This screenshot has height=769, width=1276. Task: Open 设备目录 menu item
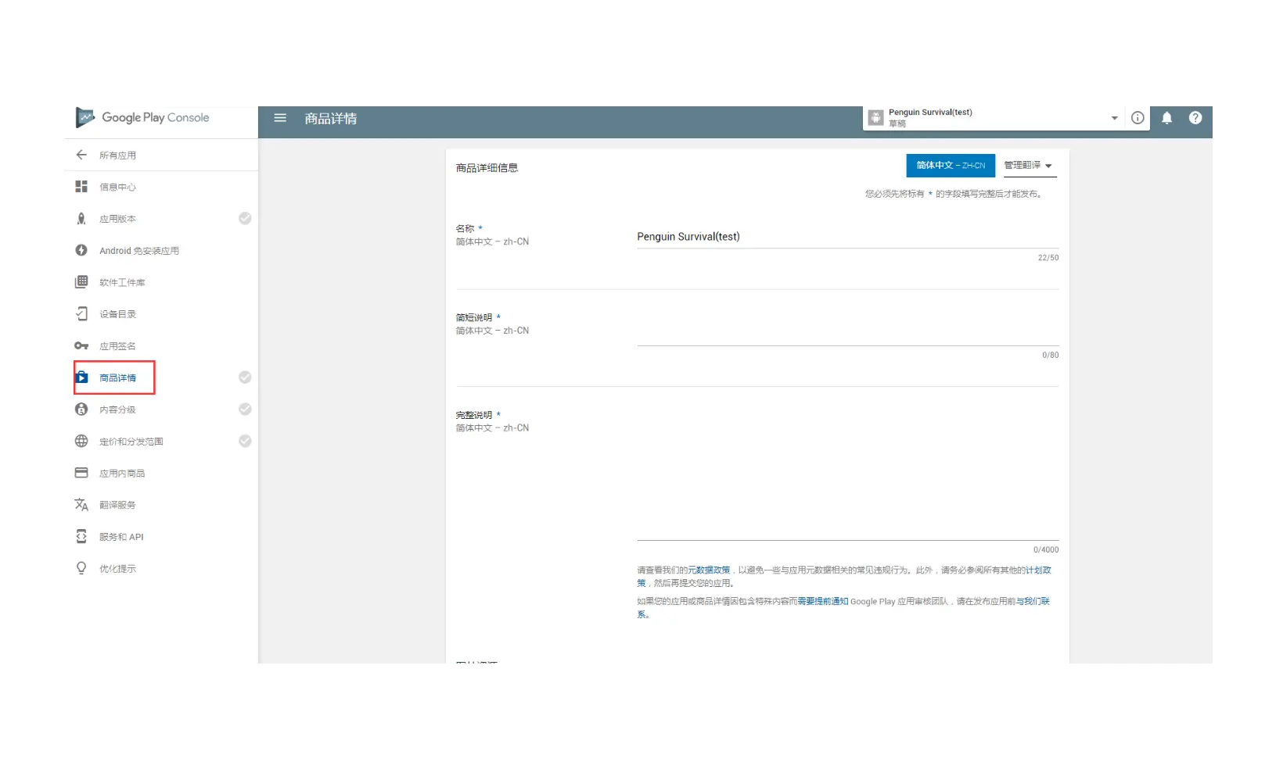pos(117,314)
